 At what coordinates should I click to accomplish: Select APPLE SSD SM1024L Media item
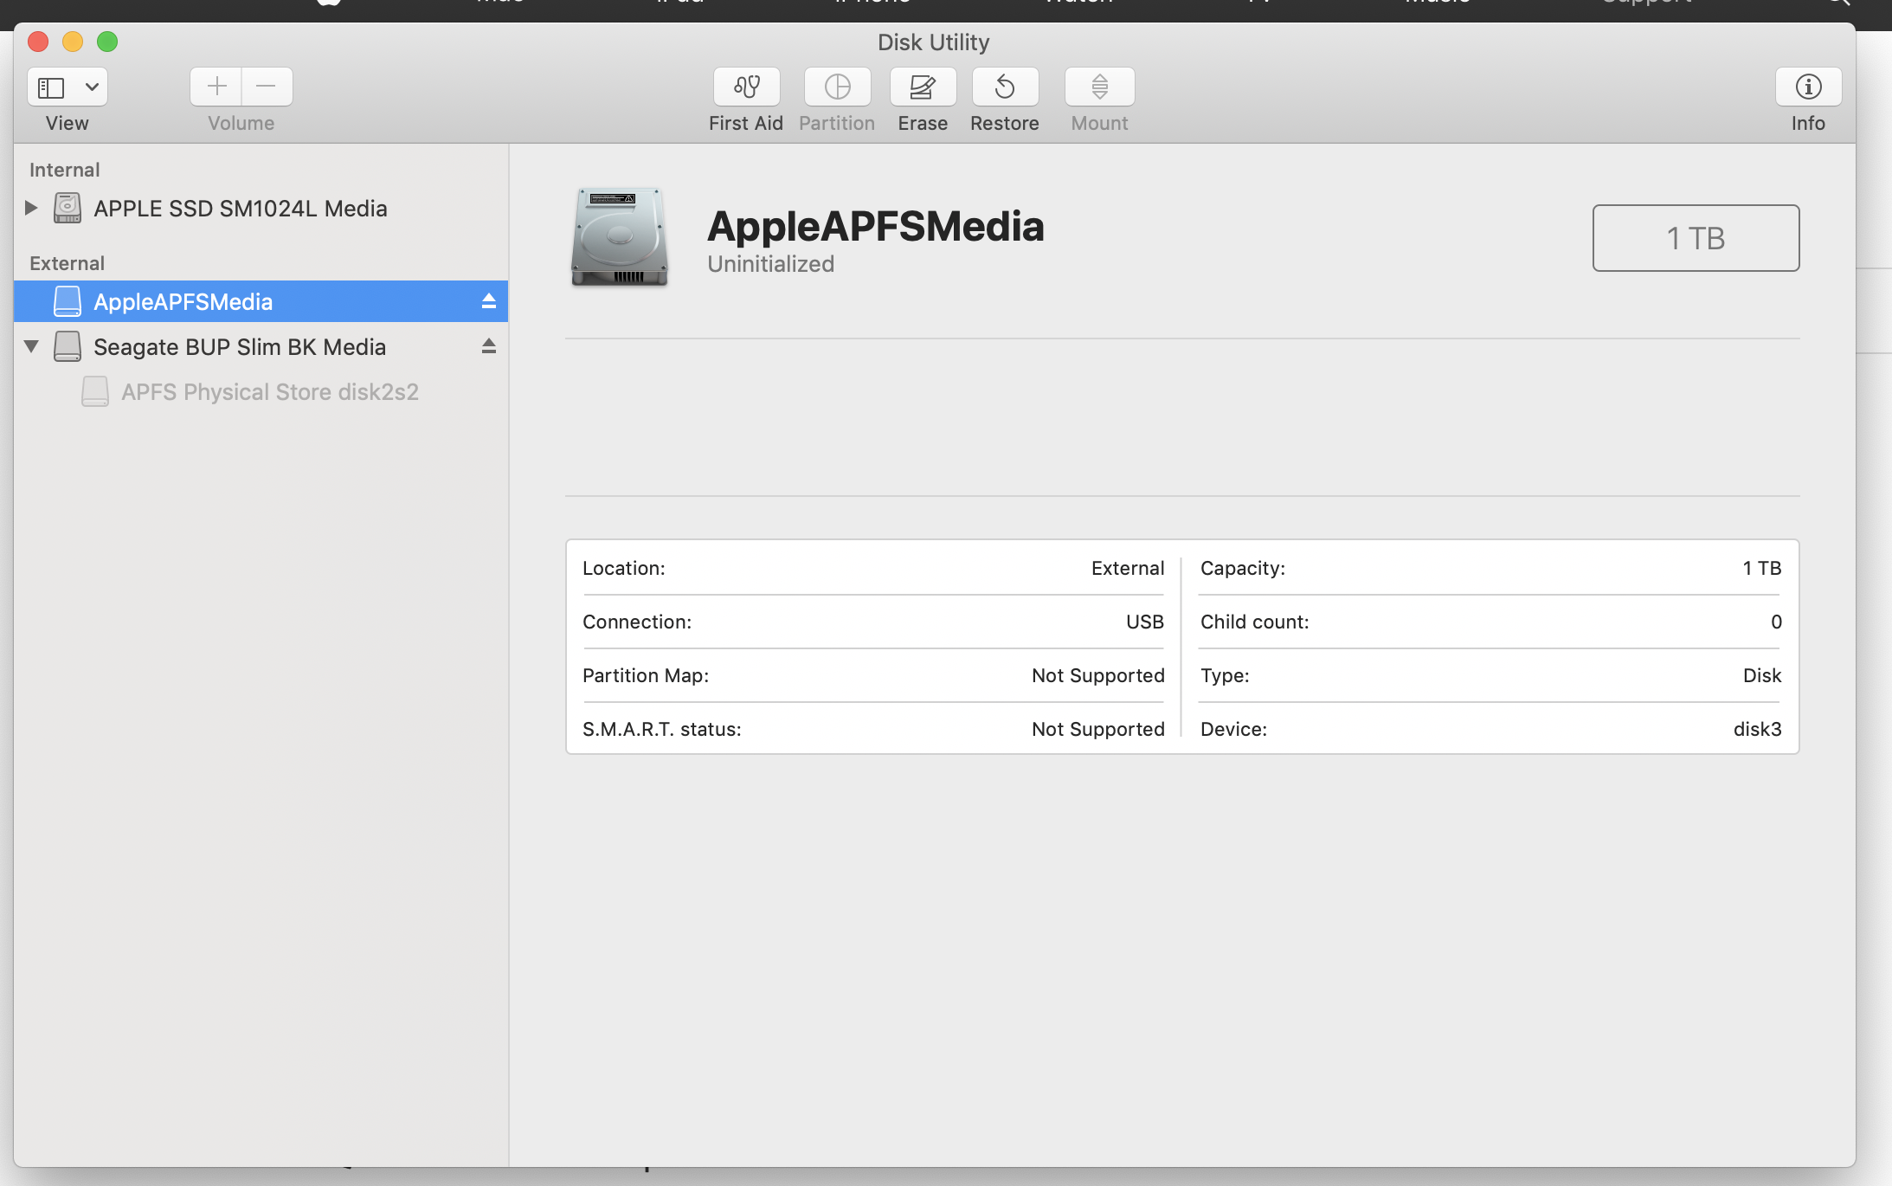(x=240, y=209)
